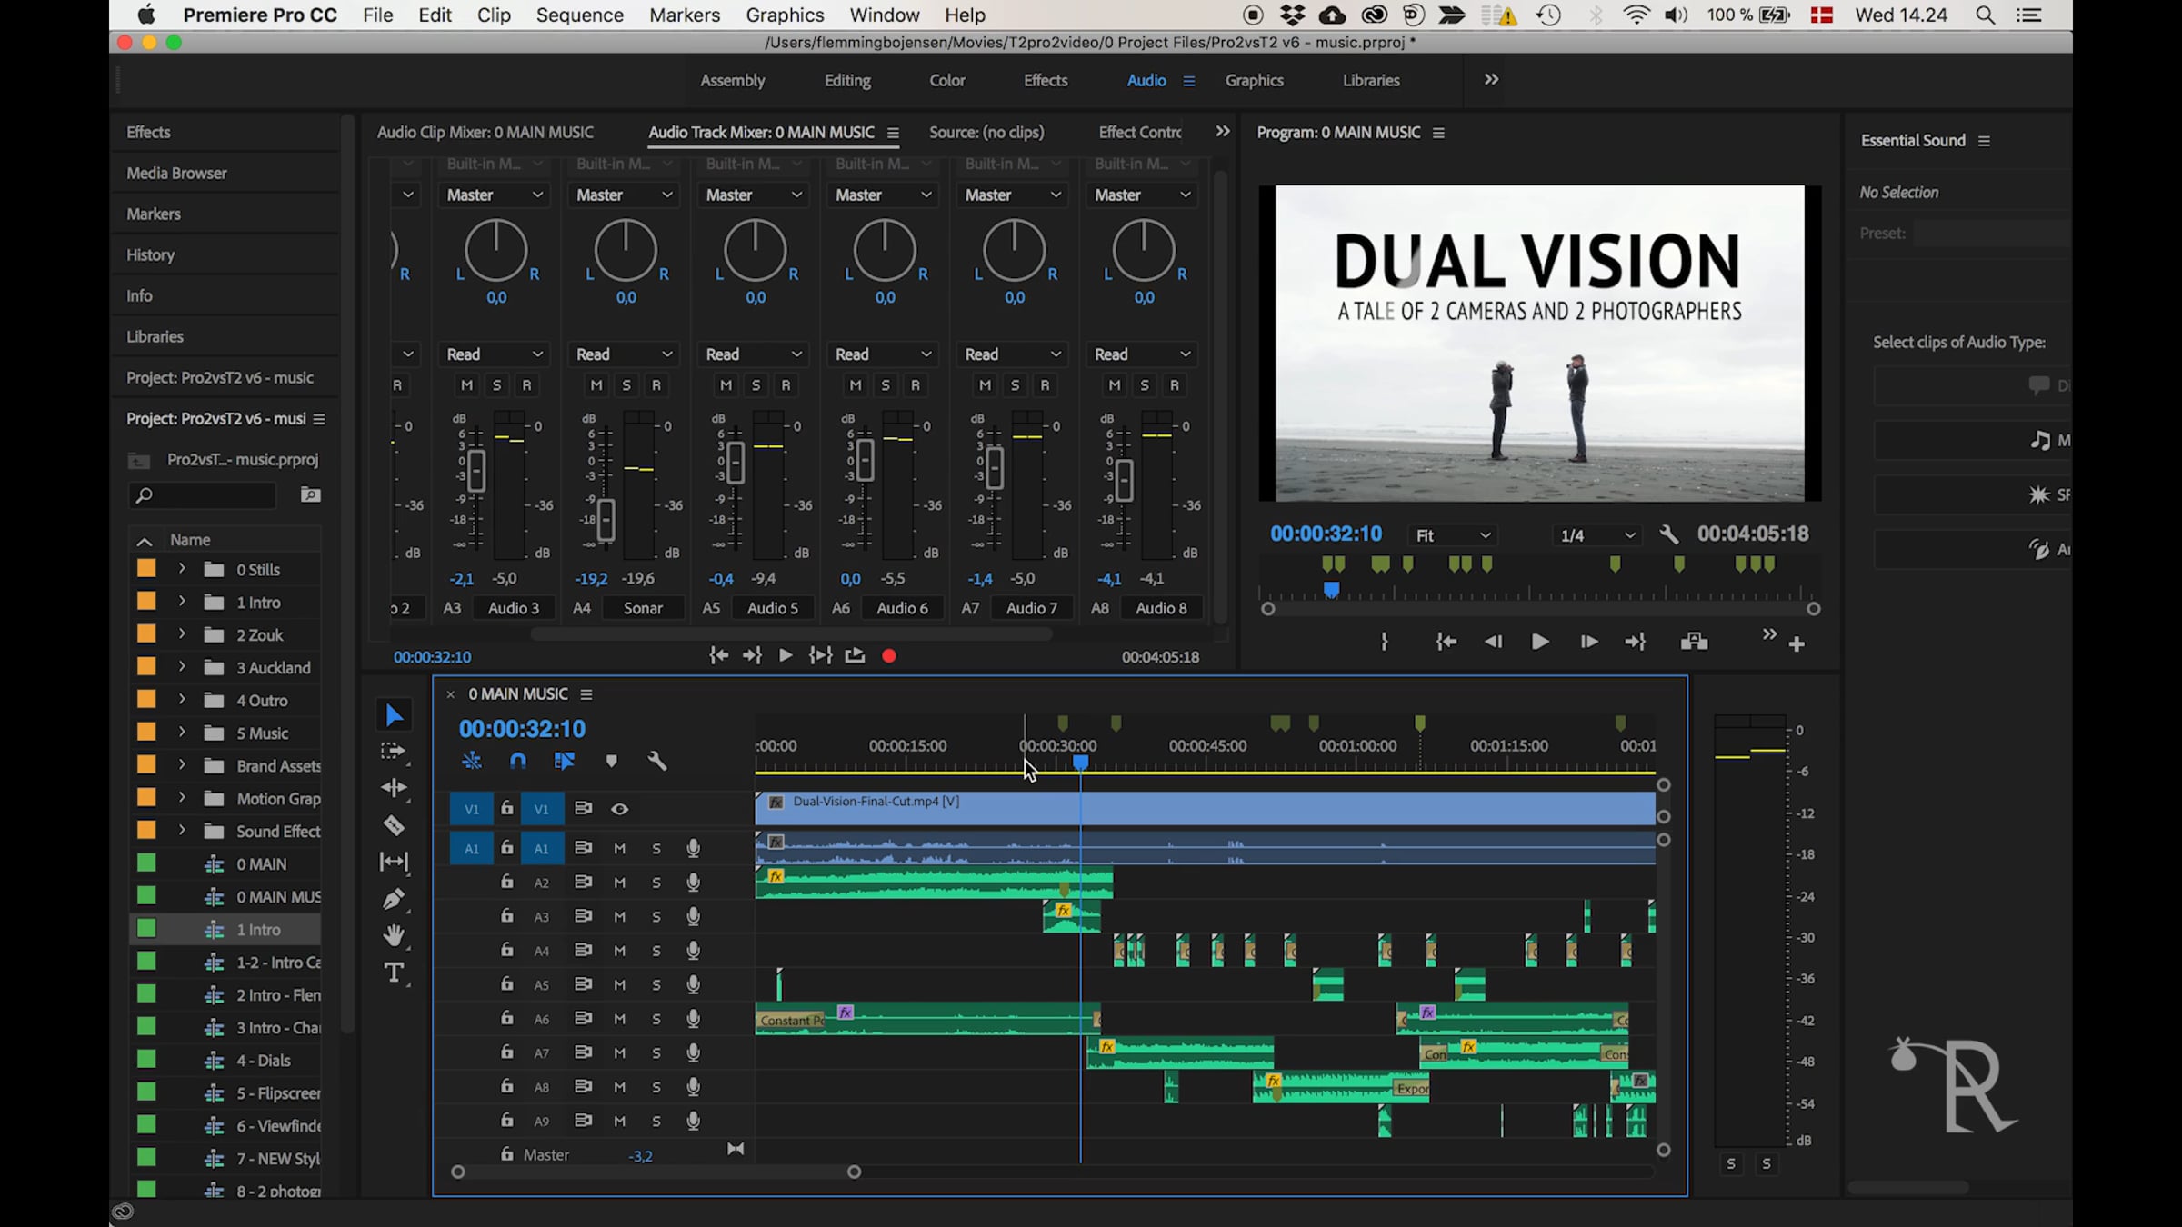The height and width of the screenshot is (1227, 2182).
Task: Switch to the Color workspace
Action: click(947, 80)
